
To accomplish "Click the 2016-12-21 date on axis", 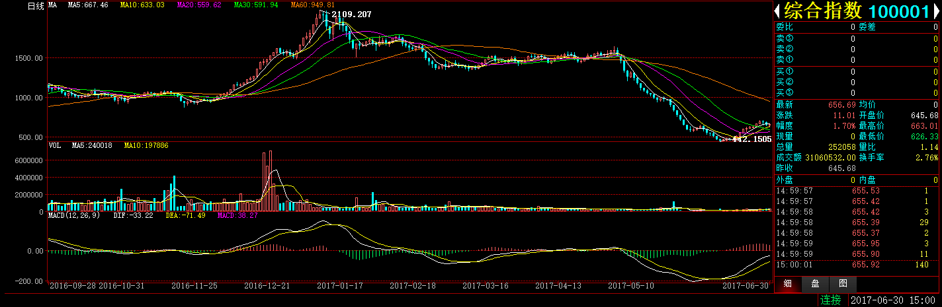I will 267,286.
